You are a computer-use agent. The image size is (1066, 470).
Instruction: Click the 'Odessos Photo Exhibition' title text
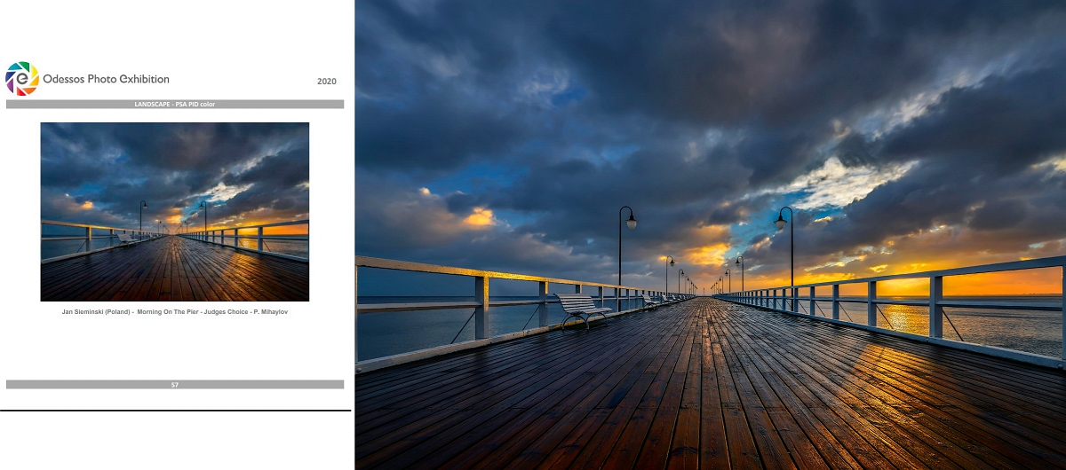tap(106, 79)
